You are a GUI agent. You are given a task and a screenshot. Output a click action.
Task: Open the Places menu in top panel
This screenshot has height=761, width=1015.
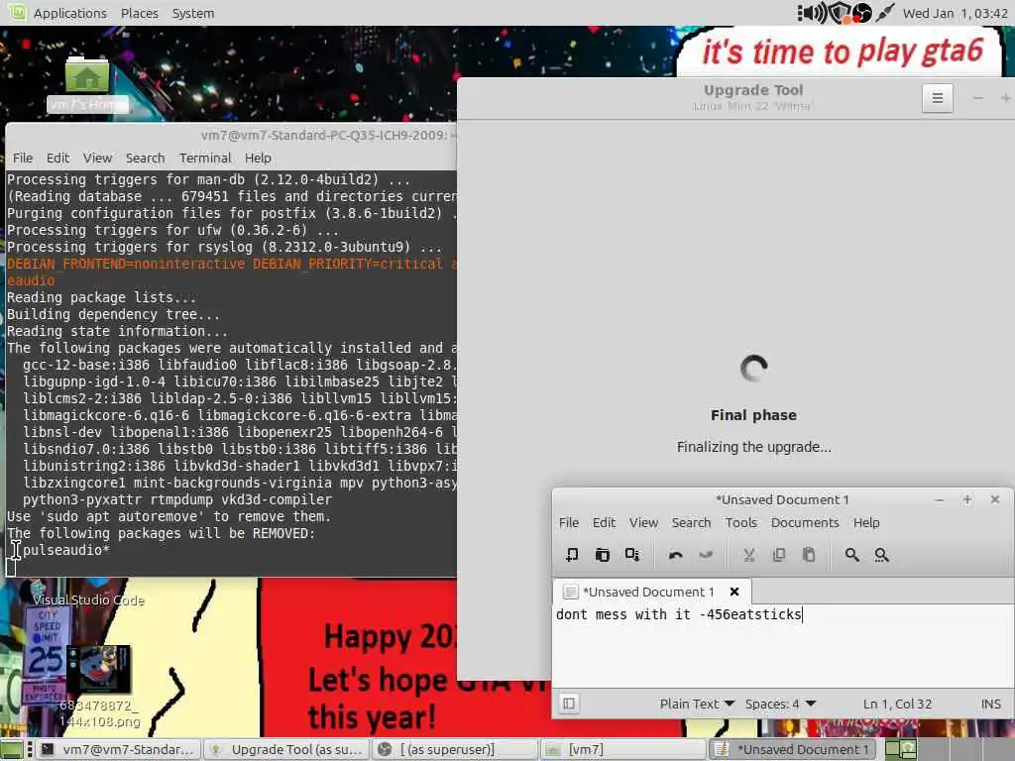[139, 13]
